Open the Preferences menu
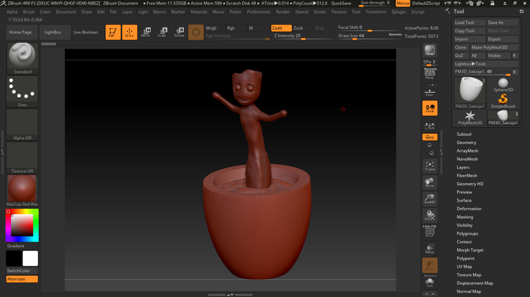 258,12
